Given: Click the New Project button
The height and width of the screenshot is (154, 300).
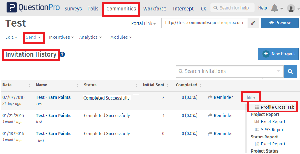Looking at the screenshot, I should [278, 54].
